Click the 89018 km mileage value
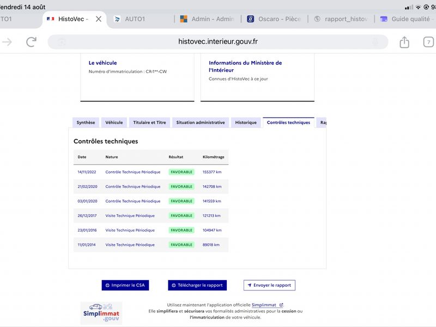 (x=211, y=245)
